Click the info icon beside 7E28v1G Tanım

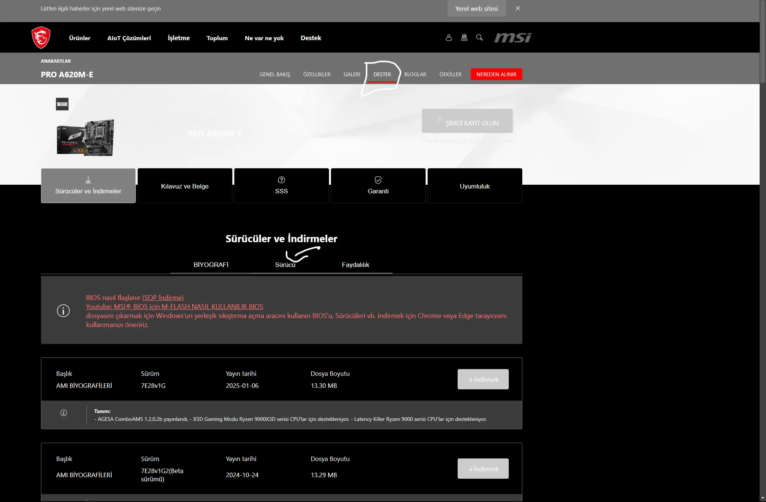(x=64, y=413)
